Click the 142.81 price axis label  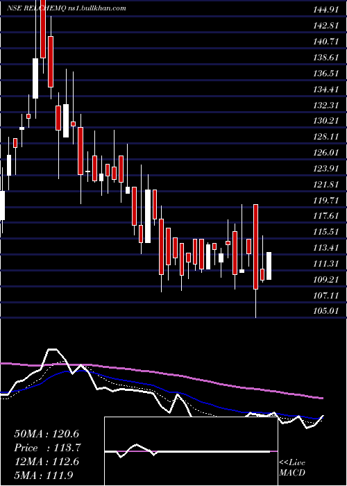pos(325,26)
